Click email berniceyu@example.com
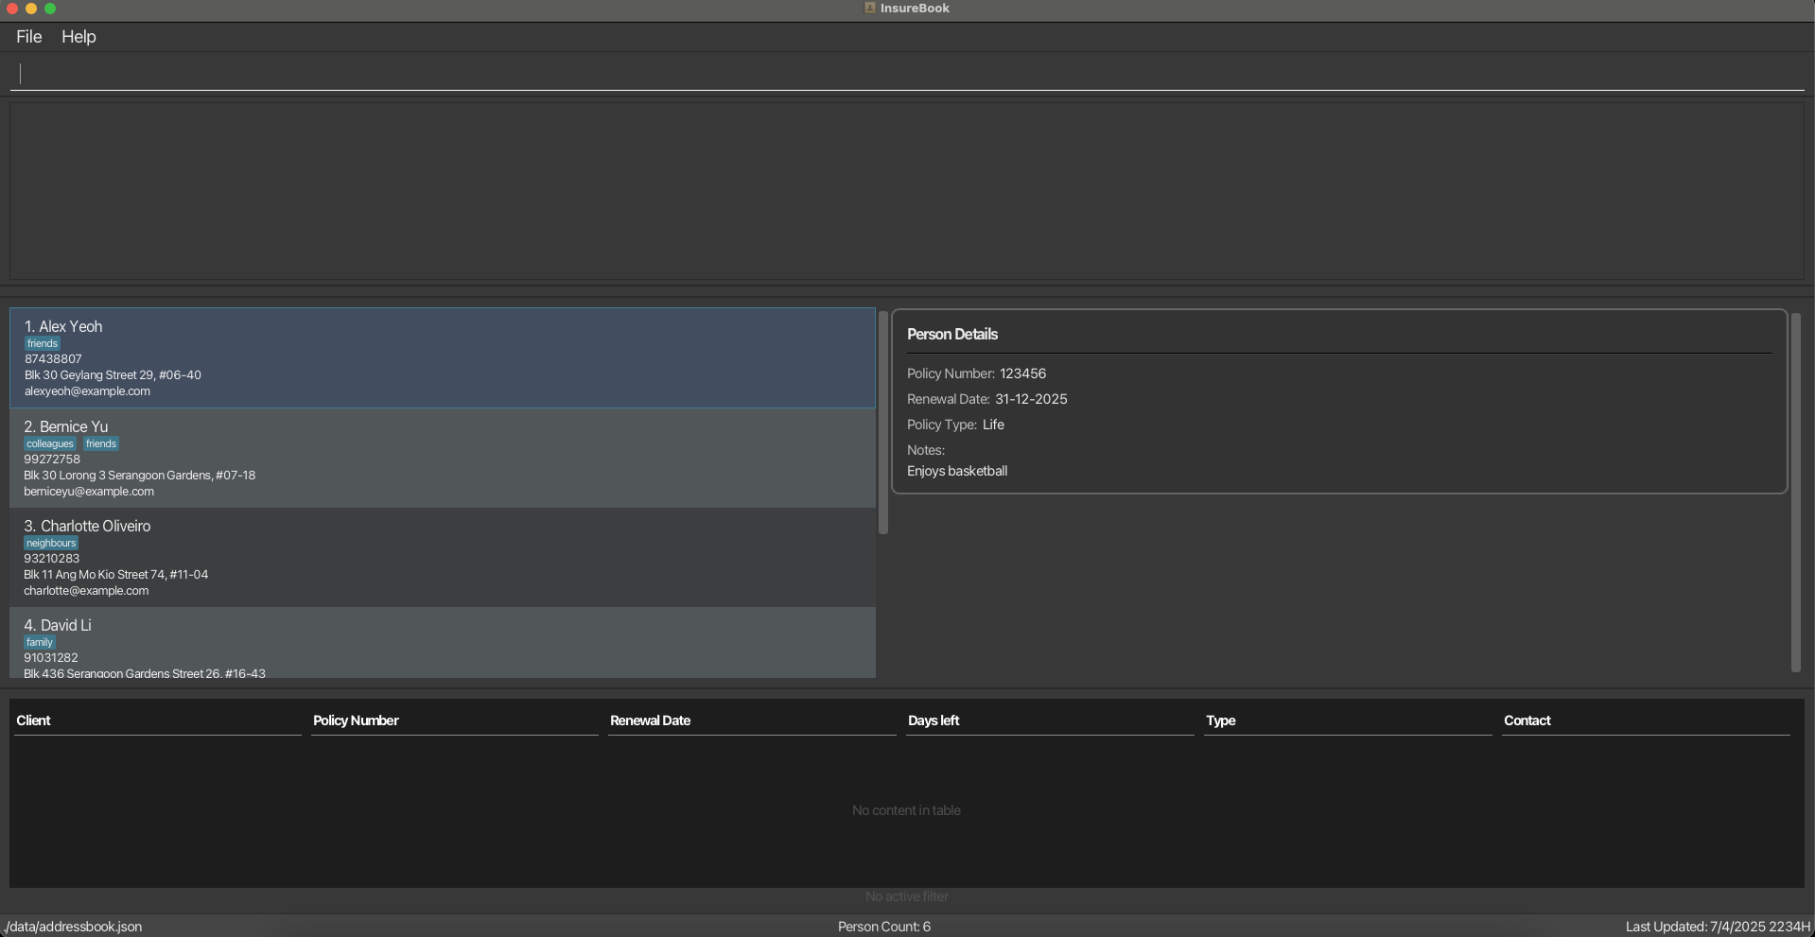This screenshot has height=937, width=1815. (89, 492)
